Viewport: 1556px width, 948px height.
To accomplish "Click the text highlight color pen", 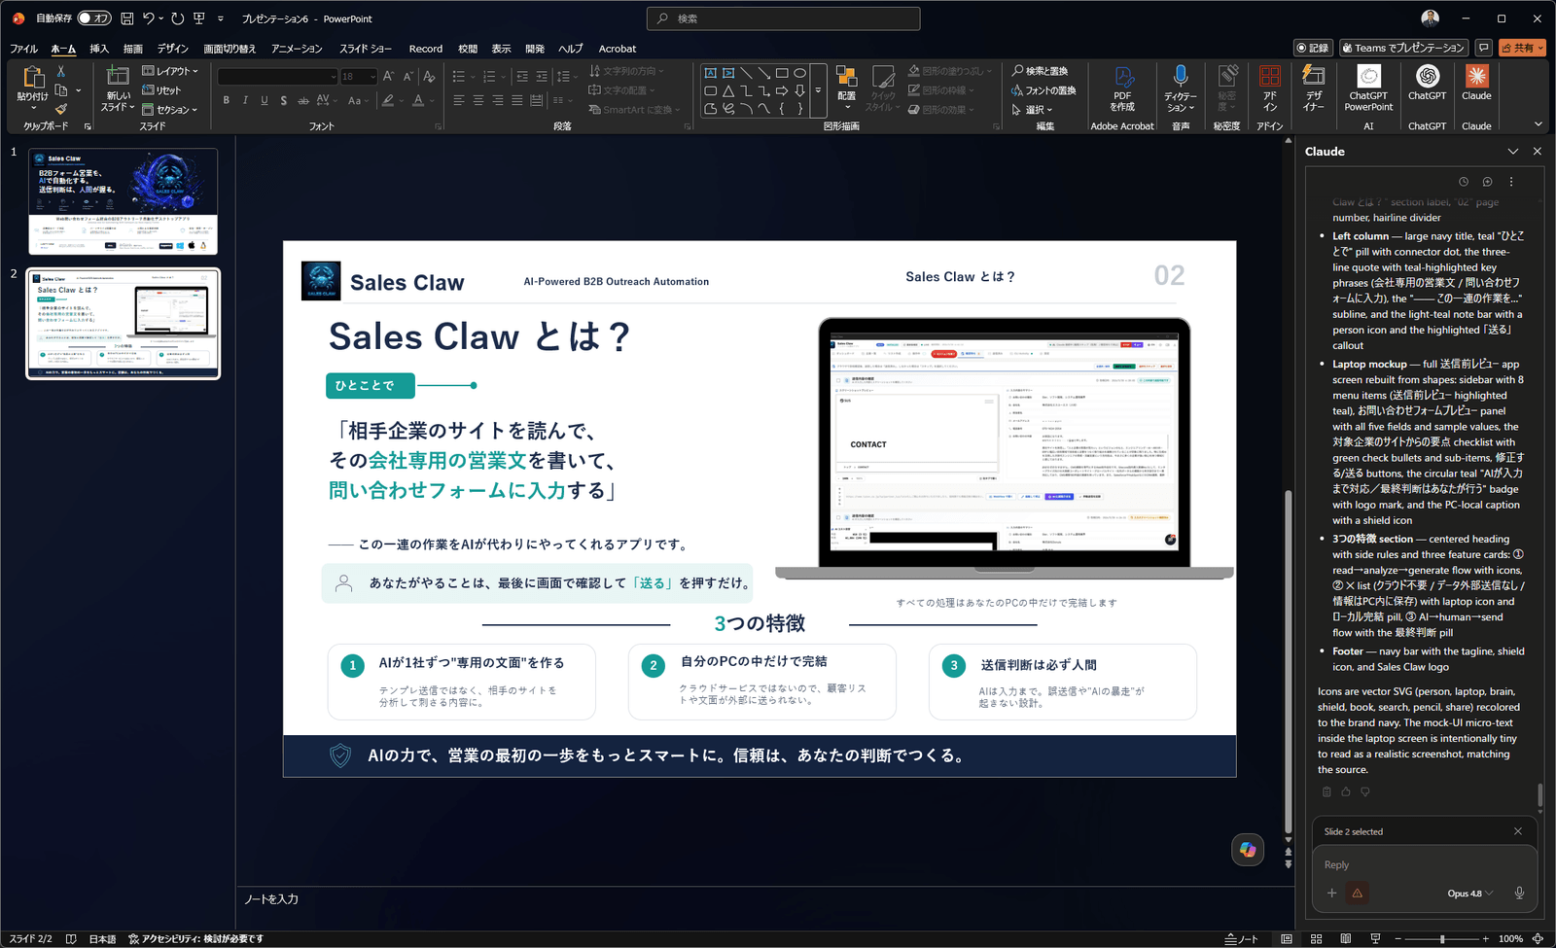I will point(388,100).
